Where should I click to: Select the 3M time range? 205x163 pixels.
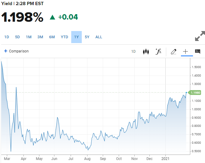coord(40,37)
